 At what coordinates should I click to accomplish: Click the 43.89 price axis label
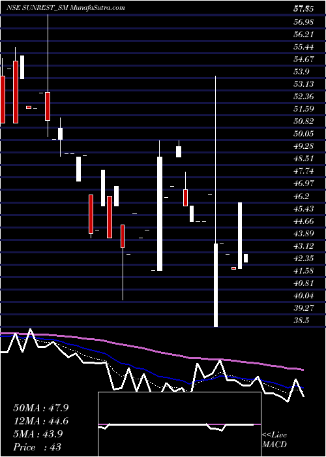(303, 234)
